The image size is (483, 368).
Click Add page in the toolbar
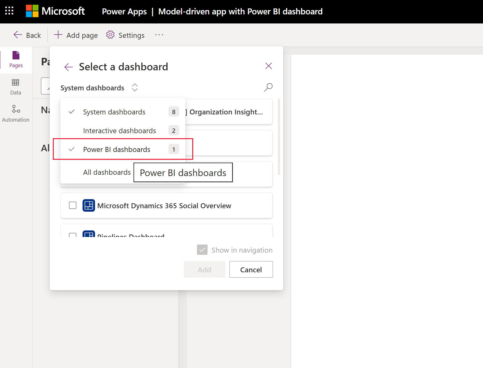(x=75, y=35)
